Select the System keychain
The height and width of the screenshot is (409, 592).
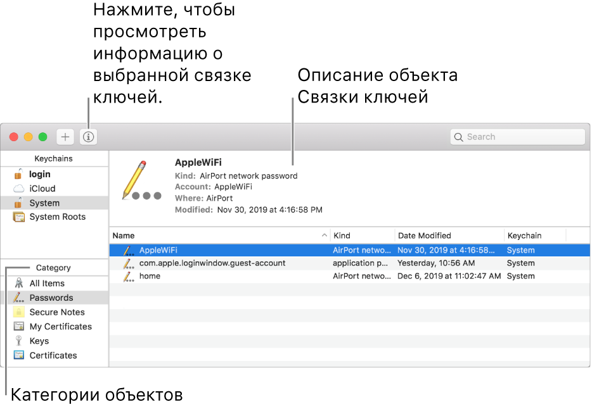tap(55, 203)
